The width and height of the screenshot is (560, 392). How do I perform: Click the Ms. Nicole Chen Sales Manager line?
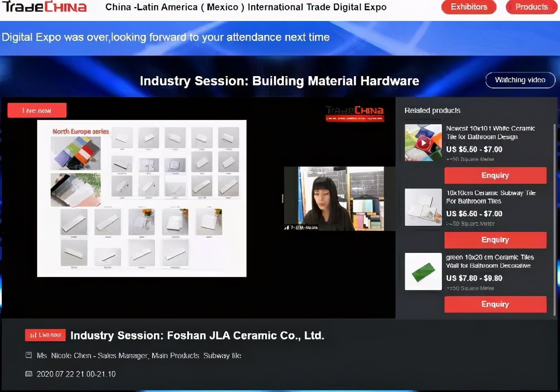click(139, 356)
